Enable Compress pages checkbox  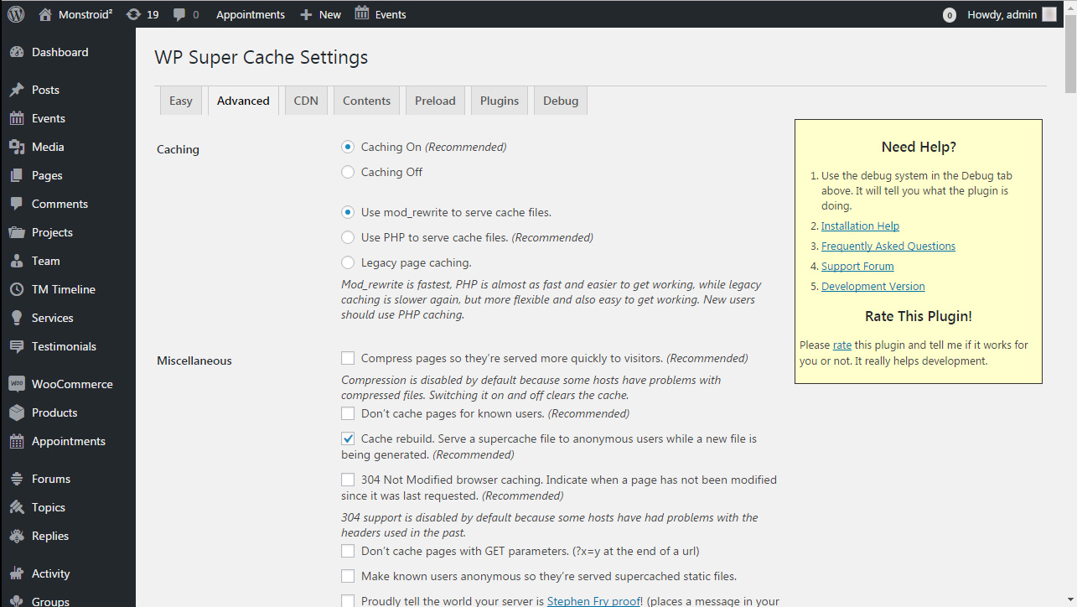click(348, 358)
